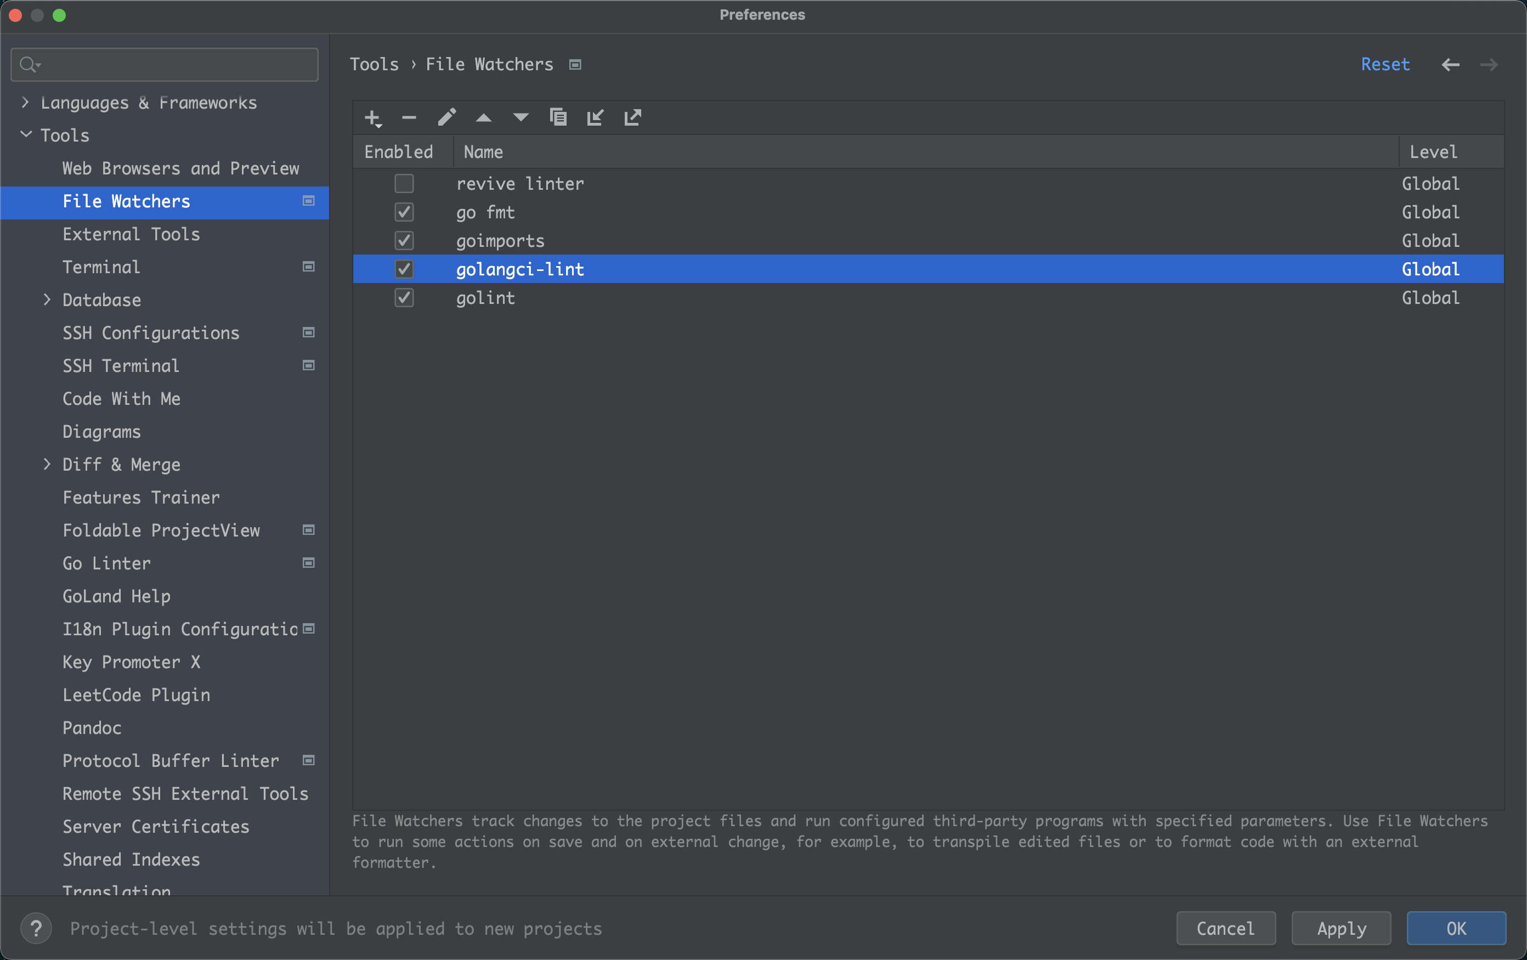Move the selected watcher down
The height and width of the screenshot is (960, 1527).
coord(520,118)
